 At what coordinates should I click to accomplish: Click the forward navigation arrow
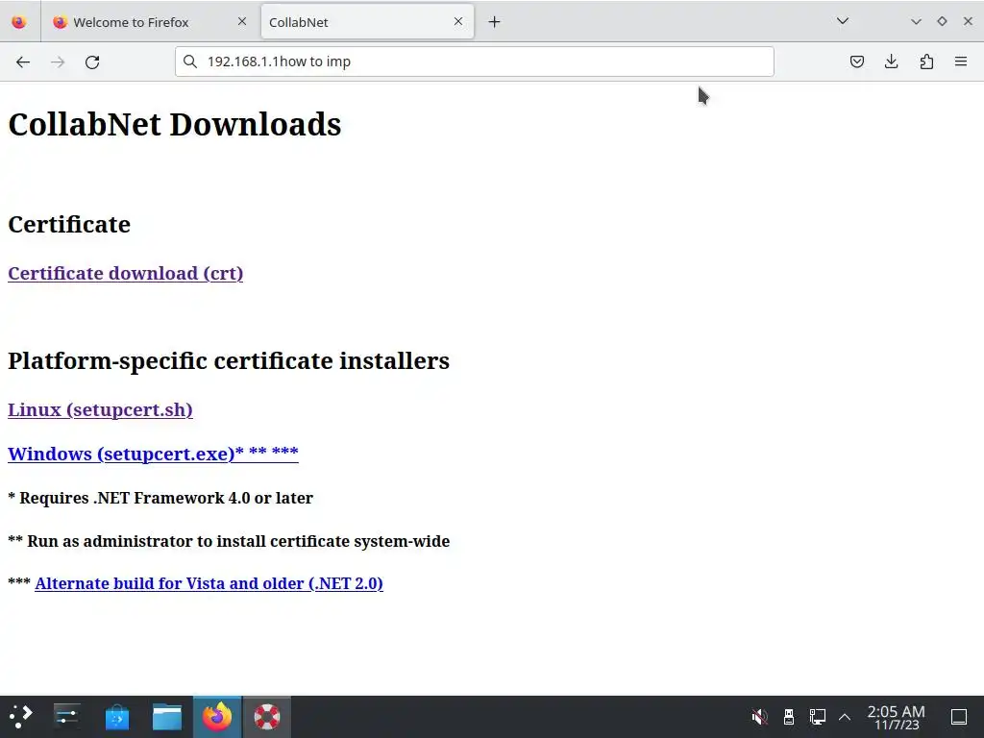click(x=58, y=61)
